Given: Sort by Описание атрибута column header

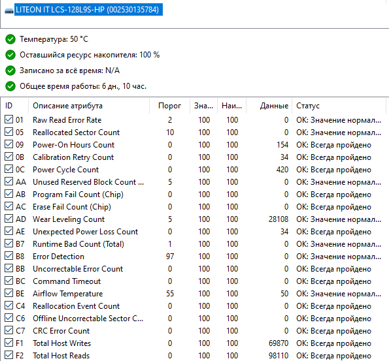Looking at the screenshot, I should click(x=89, y=106).
